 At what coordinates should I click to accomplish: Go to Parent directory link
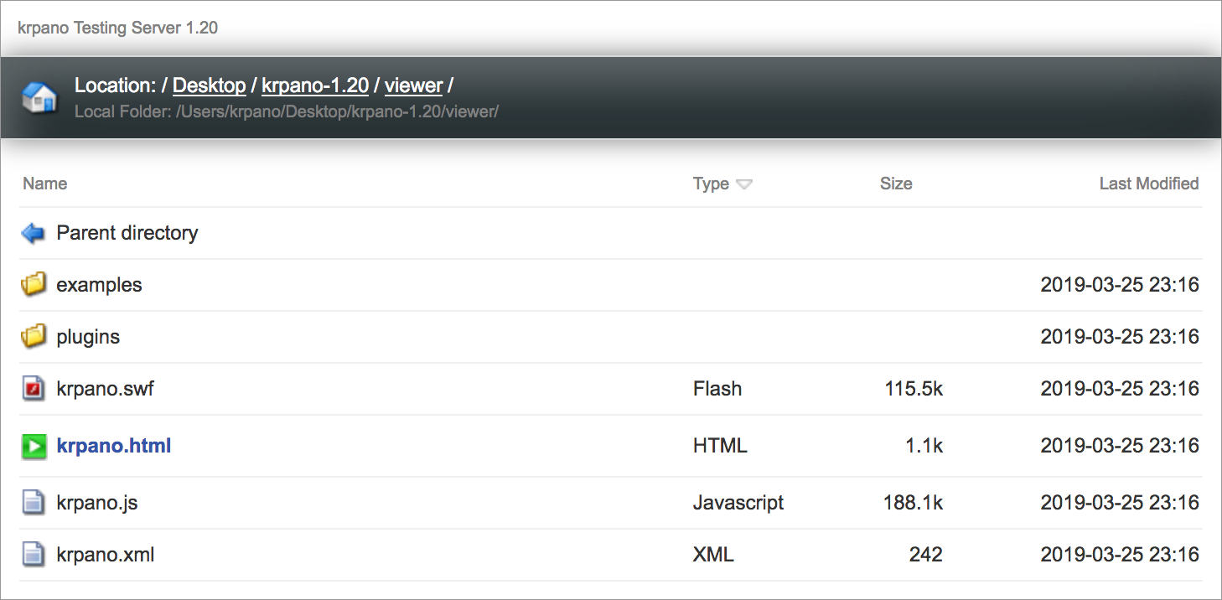pyautogui.click(x=127, y=233)
